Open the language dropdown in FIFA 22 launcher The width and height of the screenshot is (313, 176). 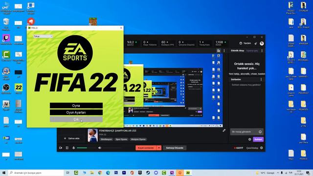point(43,36)
